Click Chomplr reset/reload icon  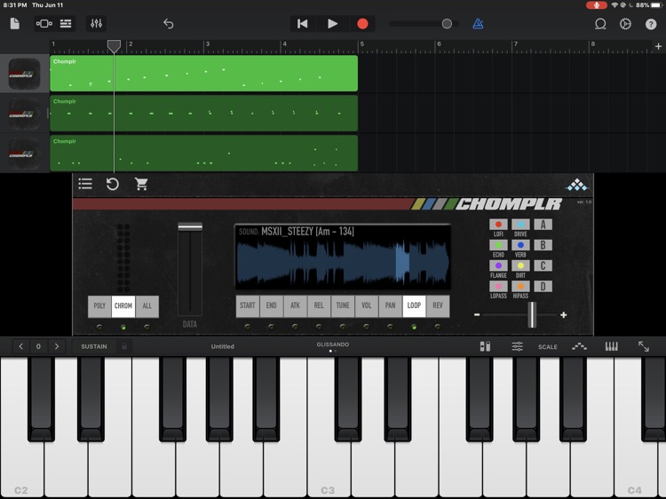113,184
